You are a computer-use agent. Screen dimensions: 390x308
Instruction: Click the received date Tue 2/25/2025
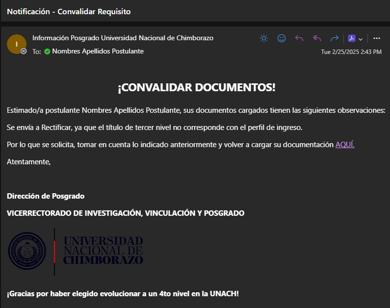(x=351, y=52)
